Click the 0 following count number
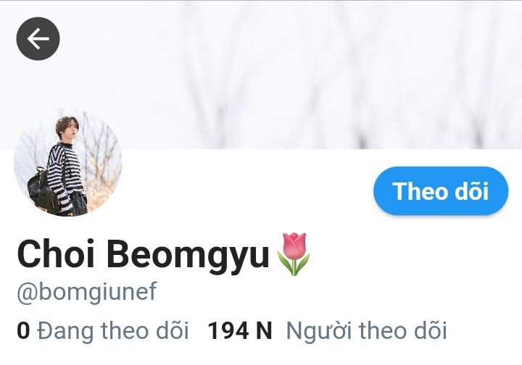 tap(23, 331)
